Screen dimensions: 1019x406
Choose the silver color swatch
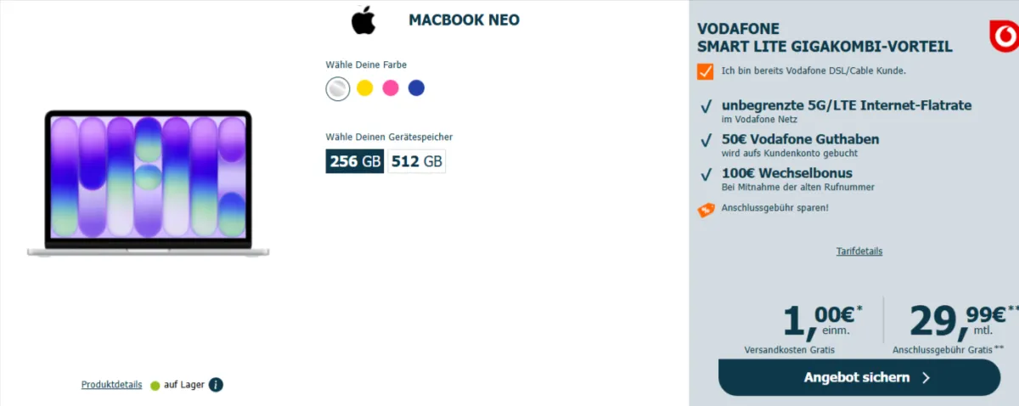(x=337, y=88)
